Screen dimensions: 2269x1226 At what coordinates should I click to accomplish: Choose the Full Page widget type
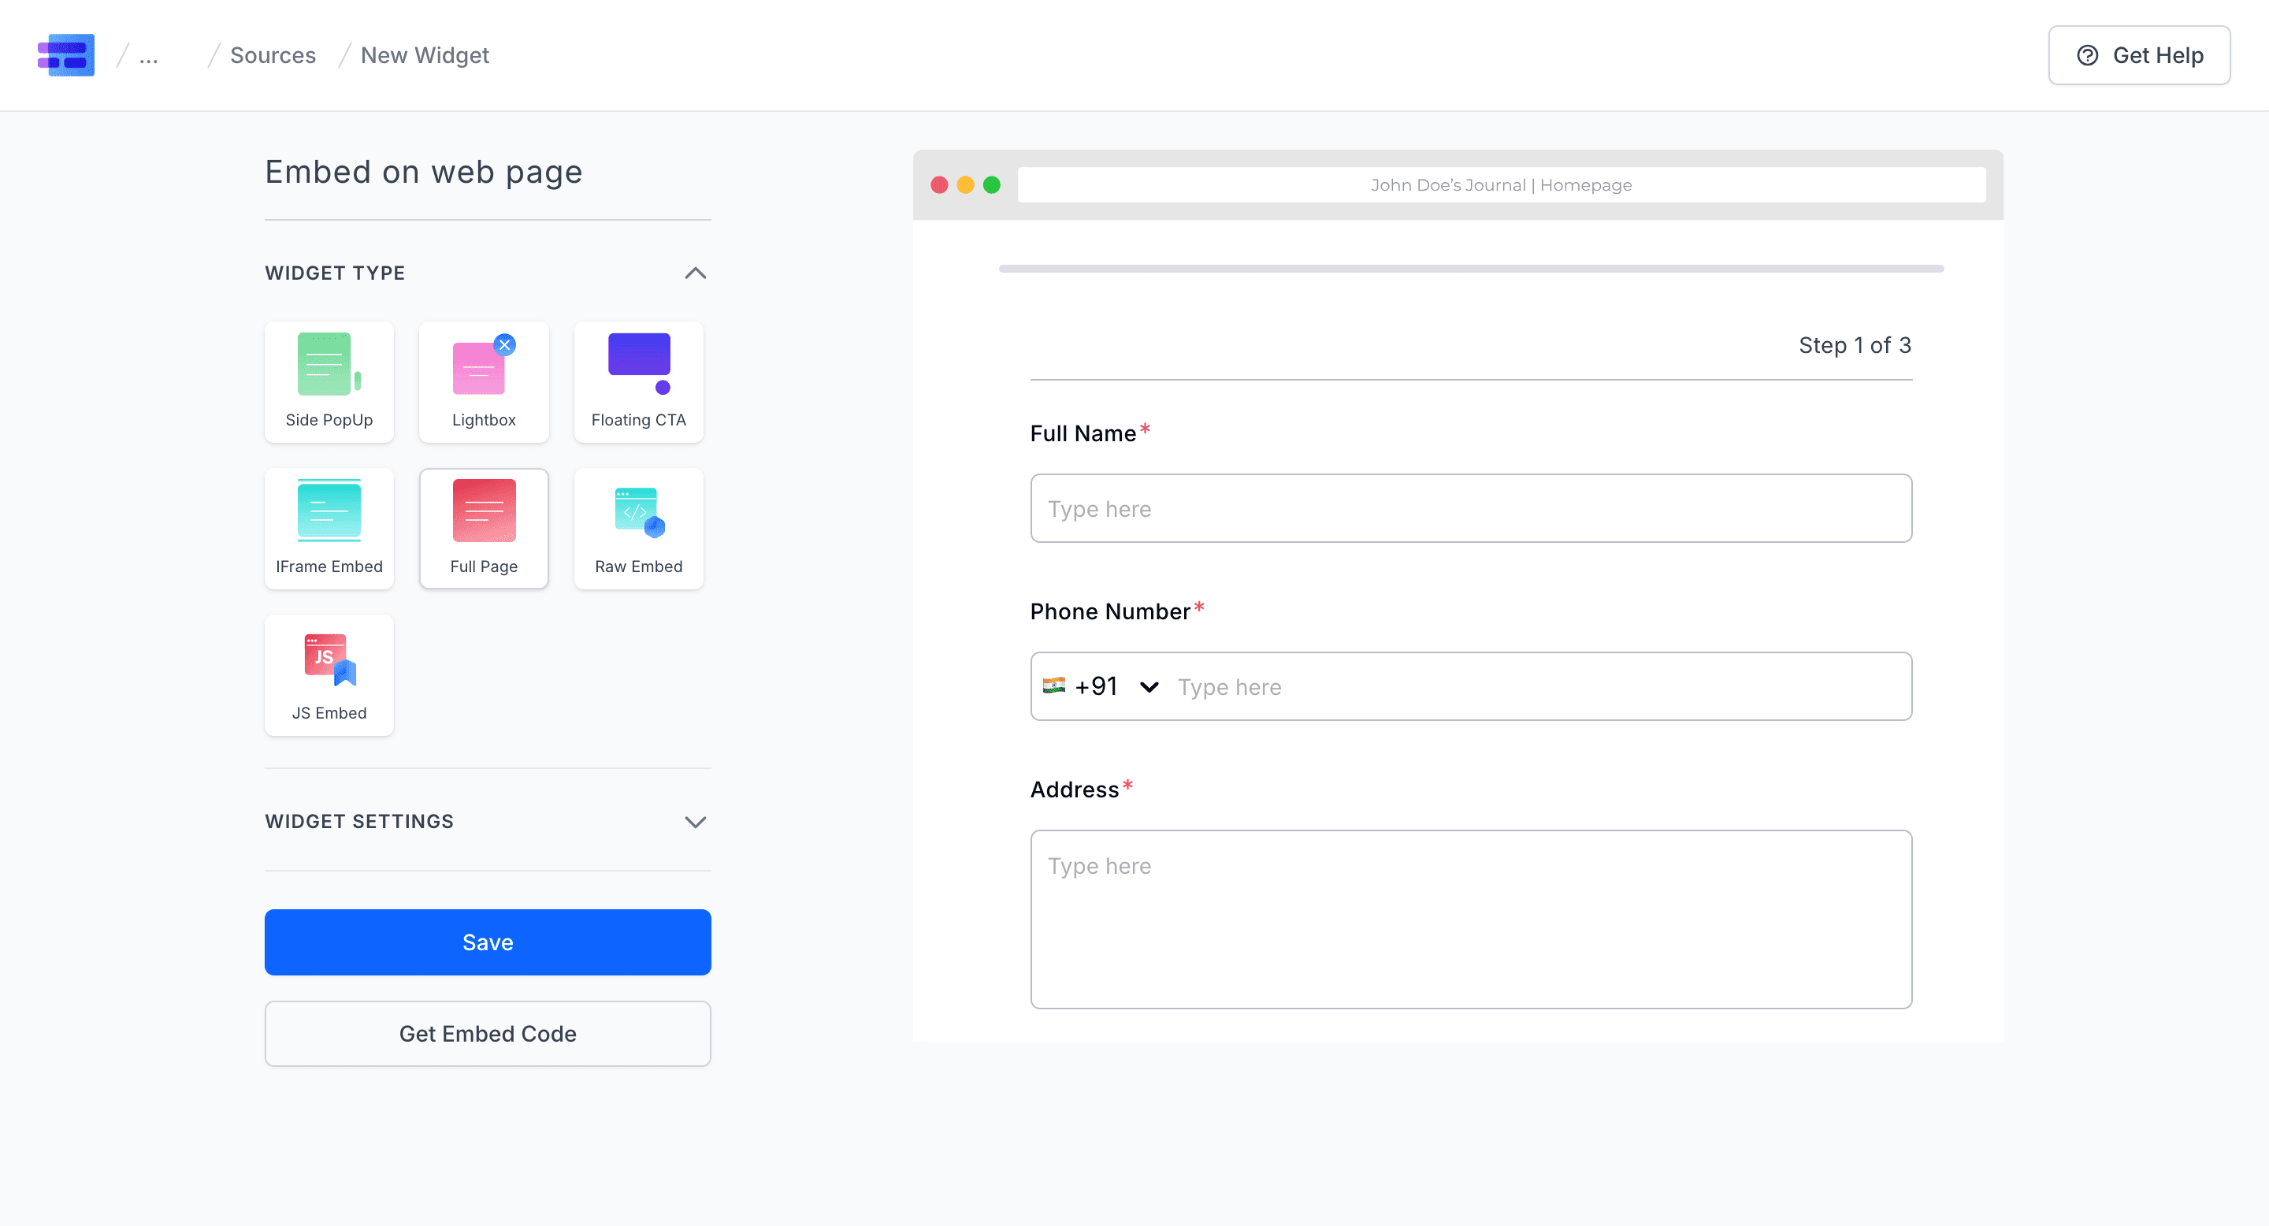click(485, 529)
